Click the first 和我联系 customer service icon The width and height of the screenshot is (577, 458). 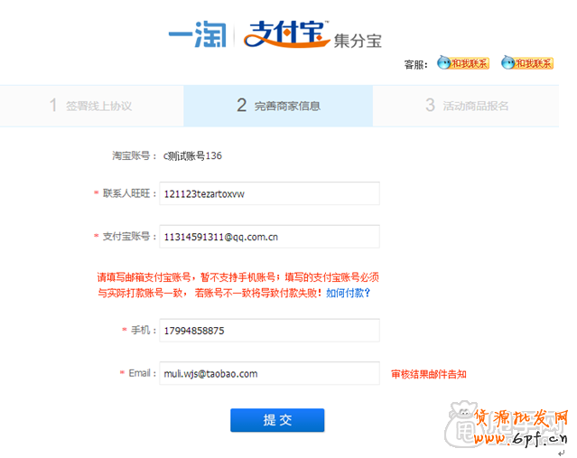click(463, 63)
